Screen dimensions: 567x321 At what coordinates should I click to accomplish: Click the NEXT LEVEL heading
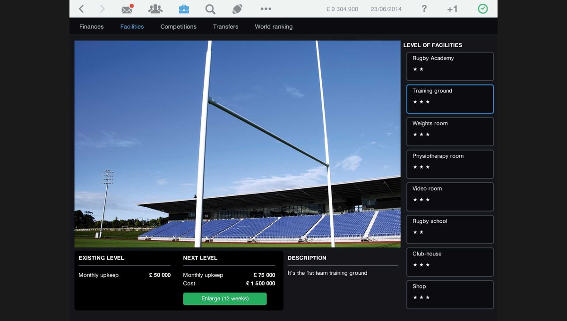200,258
